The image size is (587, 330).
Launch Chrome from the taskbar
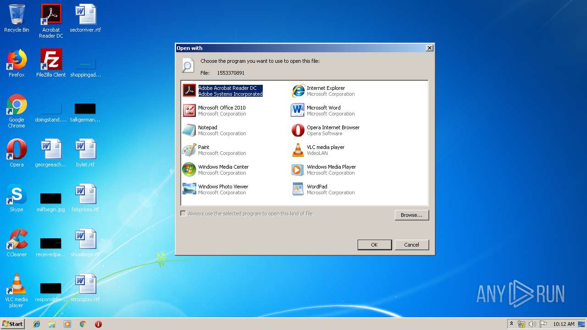coord(83,324)
